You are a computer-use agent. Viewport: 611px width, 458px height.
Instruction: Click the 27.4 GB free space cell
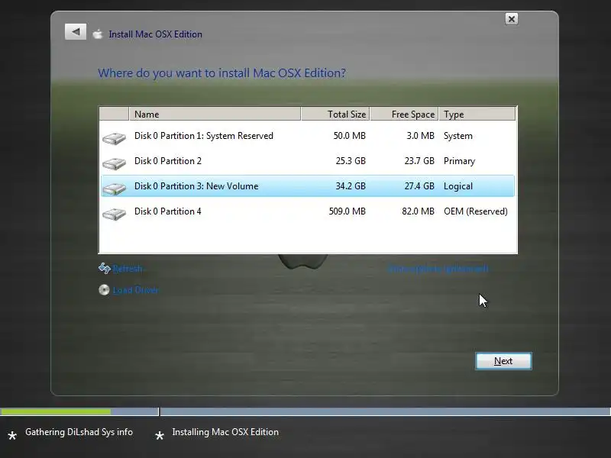point(419,186)
